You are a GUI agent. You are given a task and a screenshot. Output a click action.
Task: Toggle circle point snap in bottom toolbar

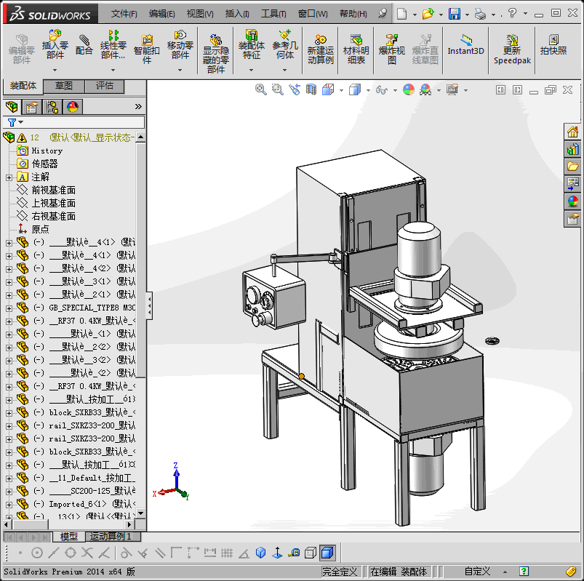click(x=37, y=553)
